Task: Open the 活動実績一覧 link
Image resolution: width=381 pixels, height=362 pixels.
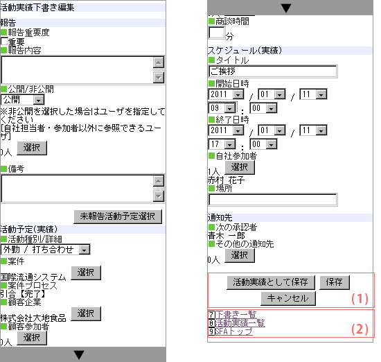Action: pyautogui.click(x=240, y=323)
